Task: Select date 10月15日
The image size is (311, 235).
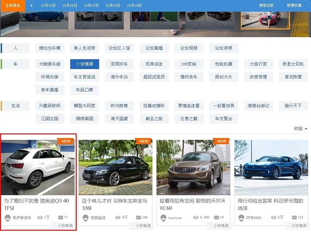Action: [x=48, y=6]
